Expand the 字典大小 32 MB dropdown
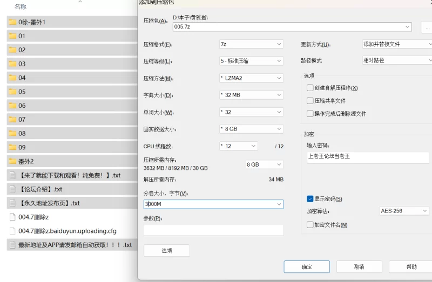Screen dimensions: 432x282 point(251,95)
